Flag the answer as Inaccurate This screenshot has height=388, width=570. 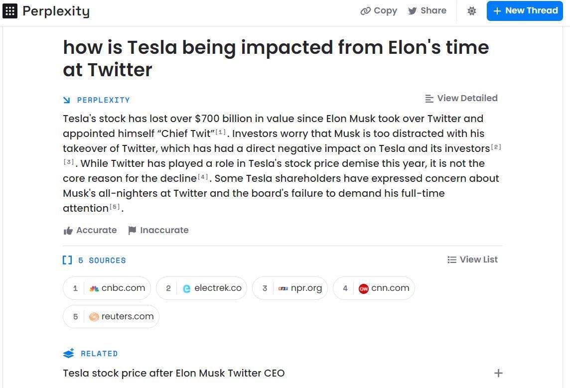158,230
